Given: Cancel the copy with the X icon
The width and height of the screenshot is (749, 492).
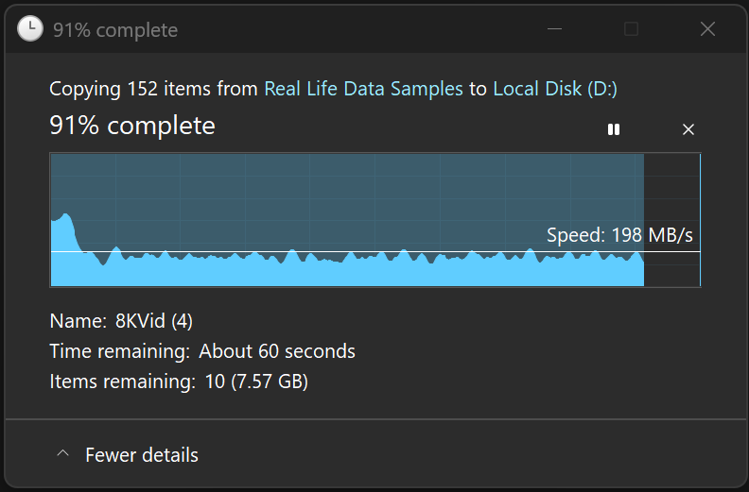Looking at the screenshot, I should pyautogui.click(x=688, y=129).
